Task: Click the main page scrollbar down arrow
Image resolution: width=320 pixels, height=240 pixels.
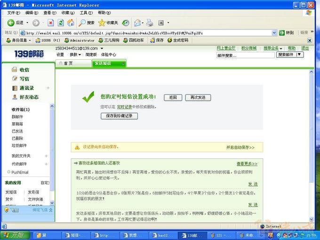Action: click(312, 219)
